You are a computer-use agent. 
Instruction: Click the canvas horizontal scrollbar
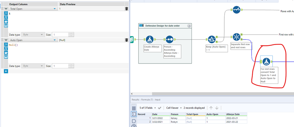click(223, 94)
